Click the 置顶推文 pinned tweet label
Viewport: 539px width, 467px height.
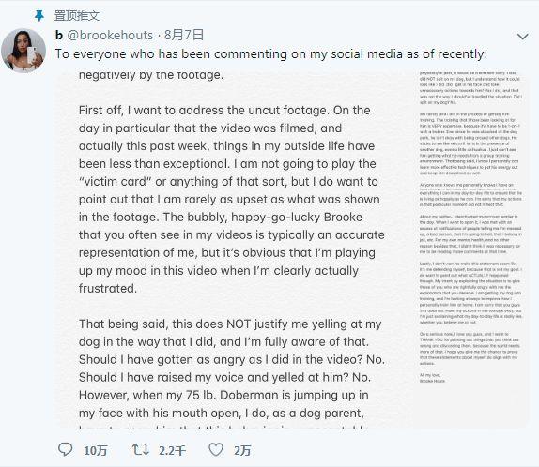[x=77, y=15]
